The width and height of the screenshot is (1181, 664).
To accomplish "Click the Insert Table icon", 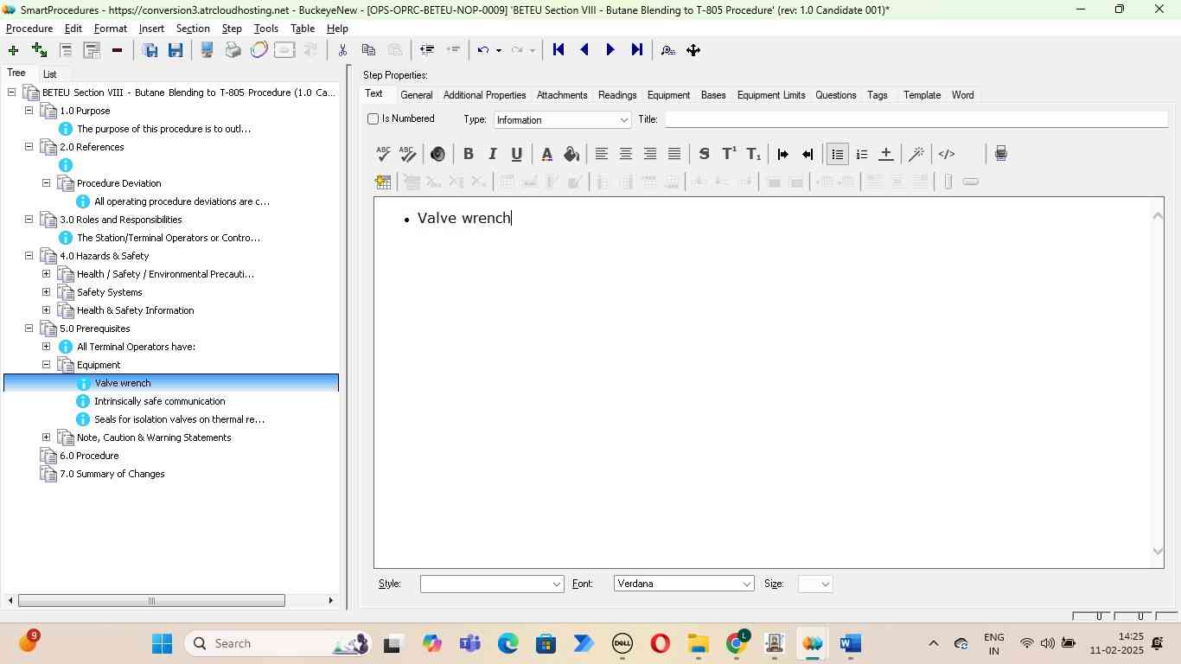I will tap(383, 182).
